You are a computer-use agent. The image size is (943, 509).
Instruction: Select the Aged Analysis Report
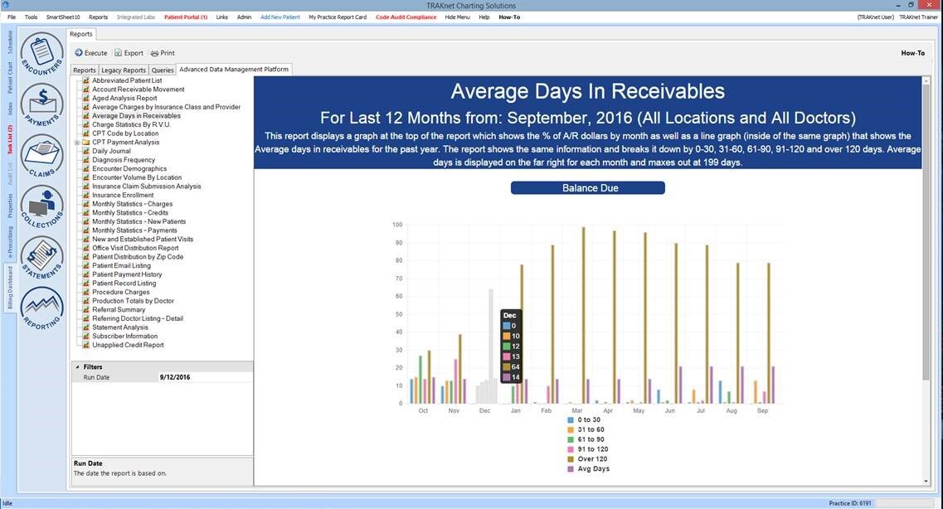pos(124,98)
